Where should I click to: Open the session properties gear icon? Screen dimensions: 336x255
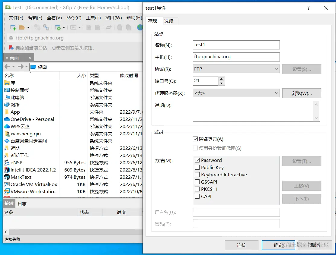[58, 27]
